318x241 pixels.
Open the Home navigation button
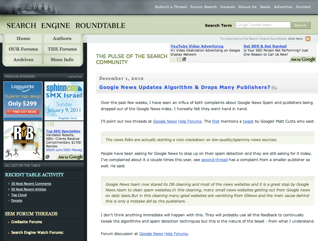[x=23, y=38]
